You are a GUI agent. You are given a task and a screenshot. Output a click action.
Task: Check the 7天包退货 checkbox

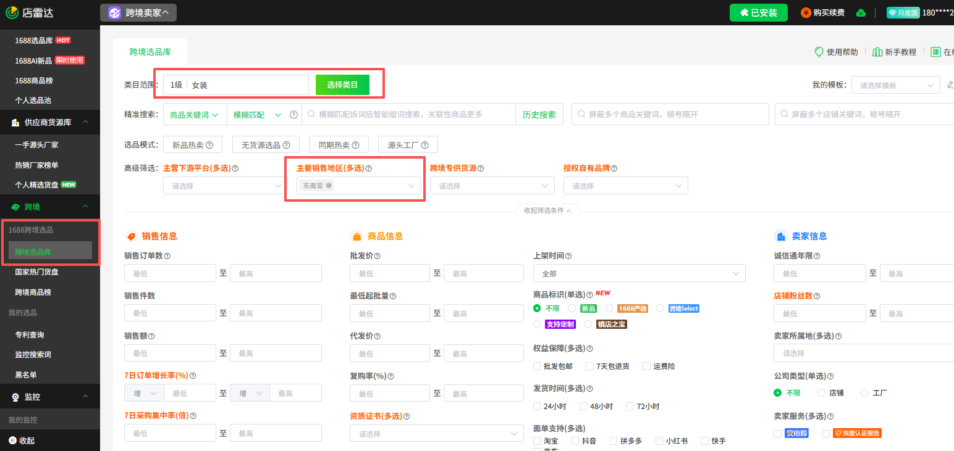pos(589,366)
